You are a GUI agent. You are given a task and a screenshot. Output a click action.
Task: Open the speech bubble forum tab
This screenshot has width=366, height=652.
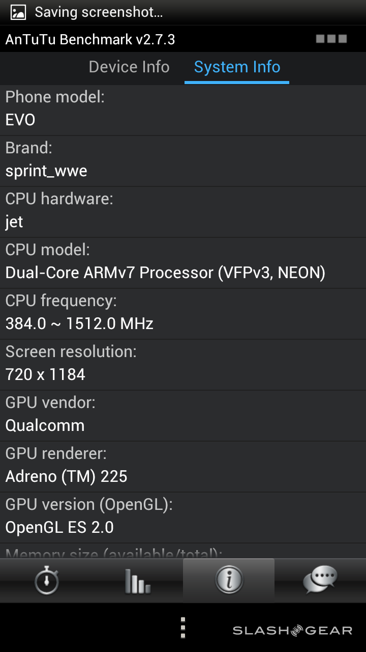pos(320,580)
